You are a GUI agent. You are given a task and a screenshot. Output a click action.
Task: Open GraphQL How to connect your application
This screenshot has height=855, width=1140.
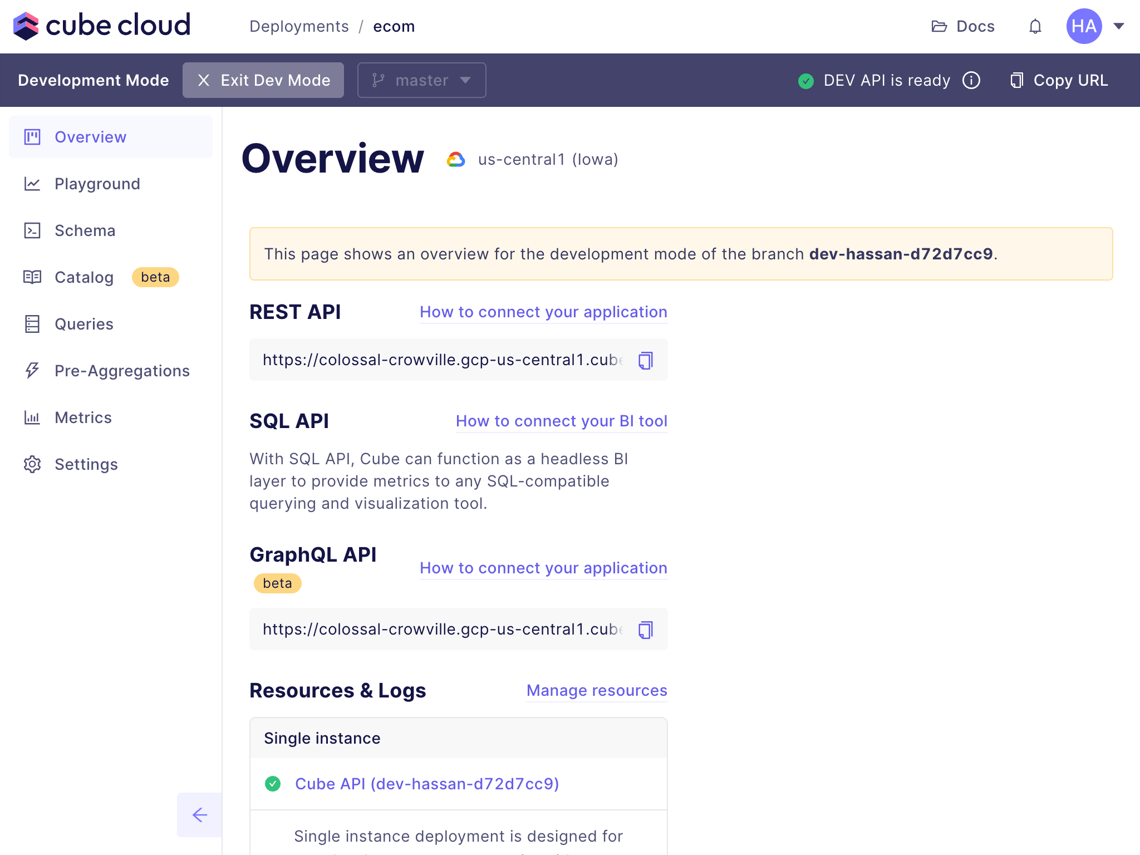[543, 568]
